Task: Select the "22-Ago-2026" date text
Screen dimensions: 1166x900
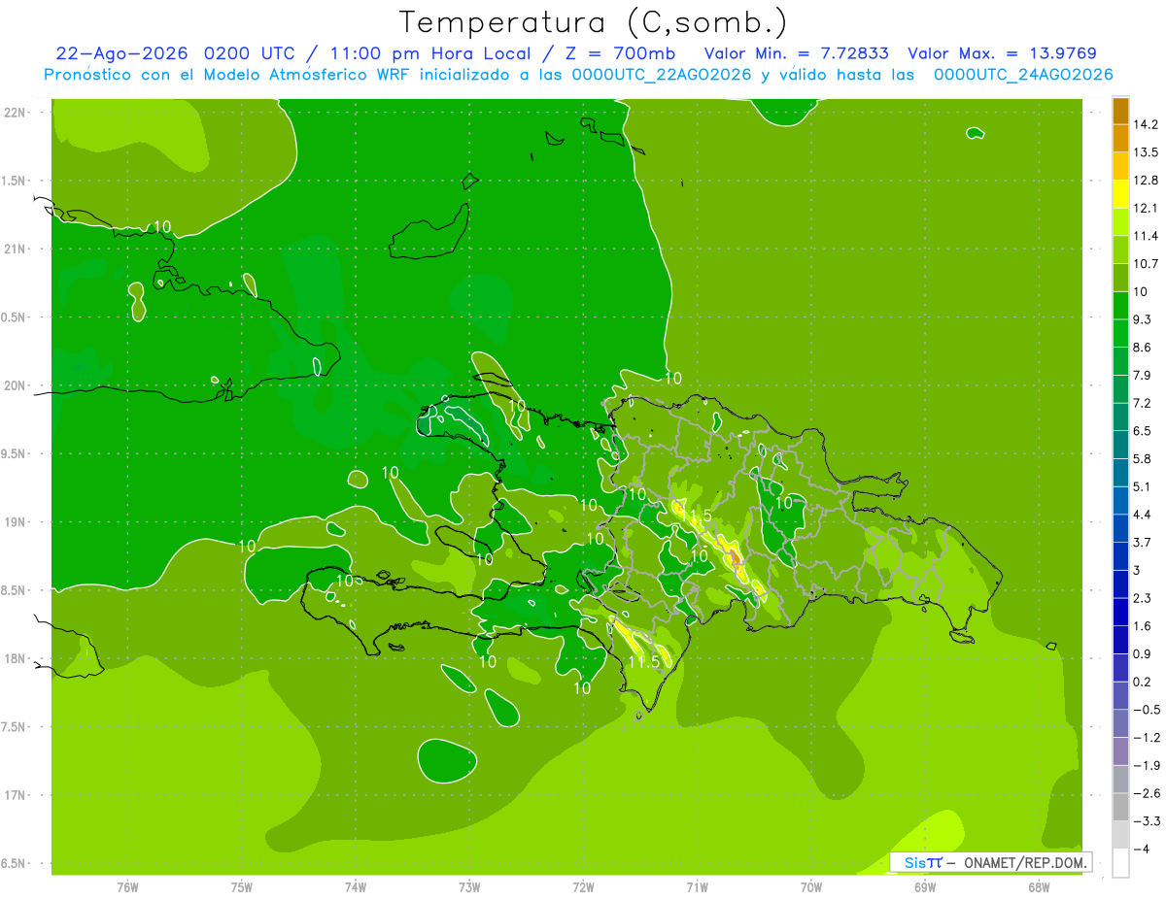Action: point(122,53)
